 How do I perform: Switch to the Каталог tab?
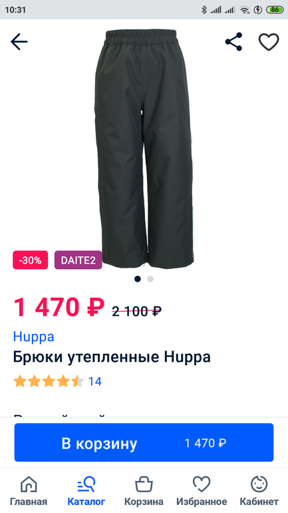tap(86, 491)
